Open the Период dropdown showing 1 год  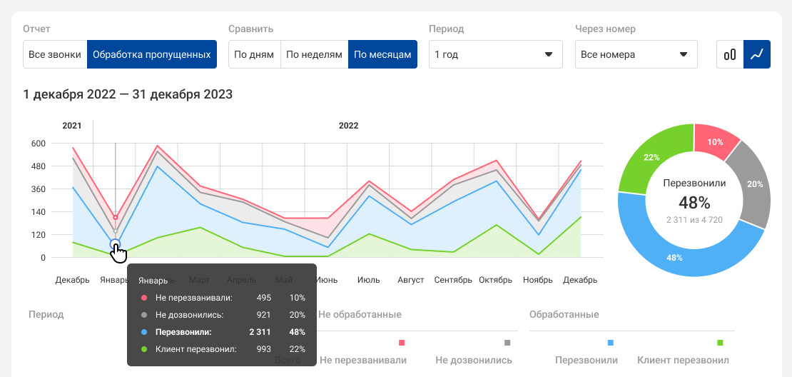(x=495, y=54)
